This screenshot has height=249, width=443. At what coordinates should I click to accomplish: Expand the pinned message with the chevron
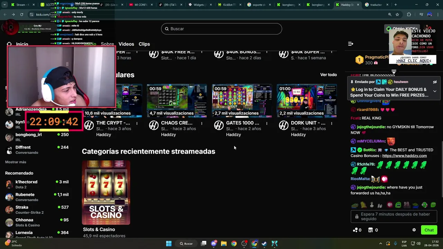pyautogui.click(x=435, y=91)
